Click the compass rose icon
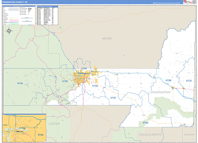The width and height of the screenshot is (198, 143). [9, 31]
